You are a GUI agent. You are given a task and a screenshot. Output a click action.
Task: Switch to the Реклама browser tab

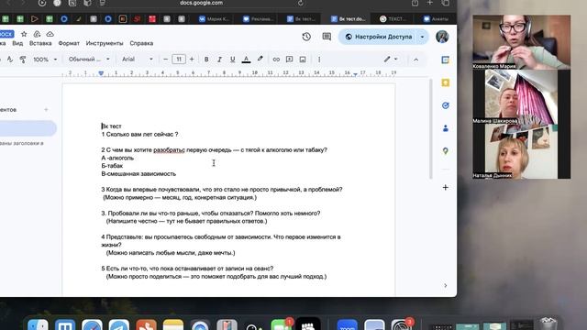click(259, 18)
